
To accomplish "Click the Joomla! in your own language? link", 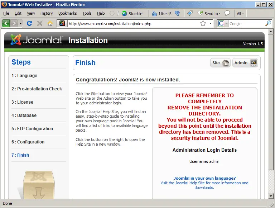I will point(204,178).
